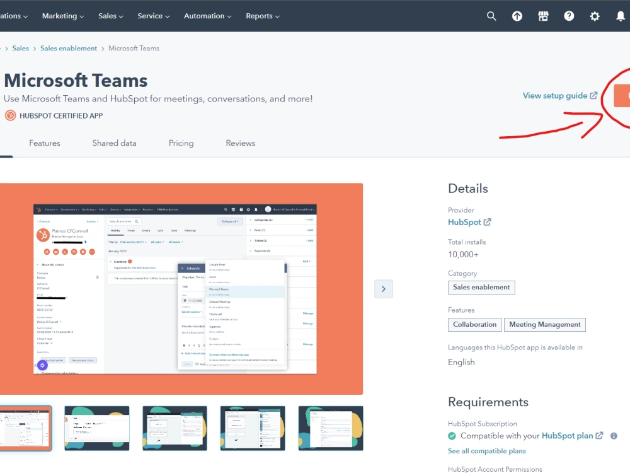Expand the Reports menu
Screen dimensions: 630x473
pyautogui.click(x=262, y=16)
